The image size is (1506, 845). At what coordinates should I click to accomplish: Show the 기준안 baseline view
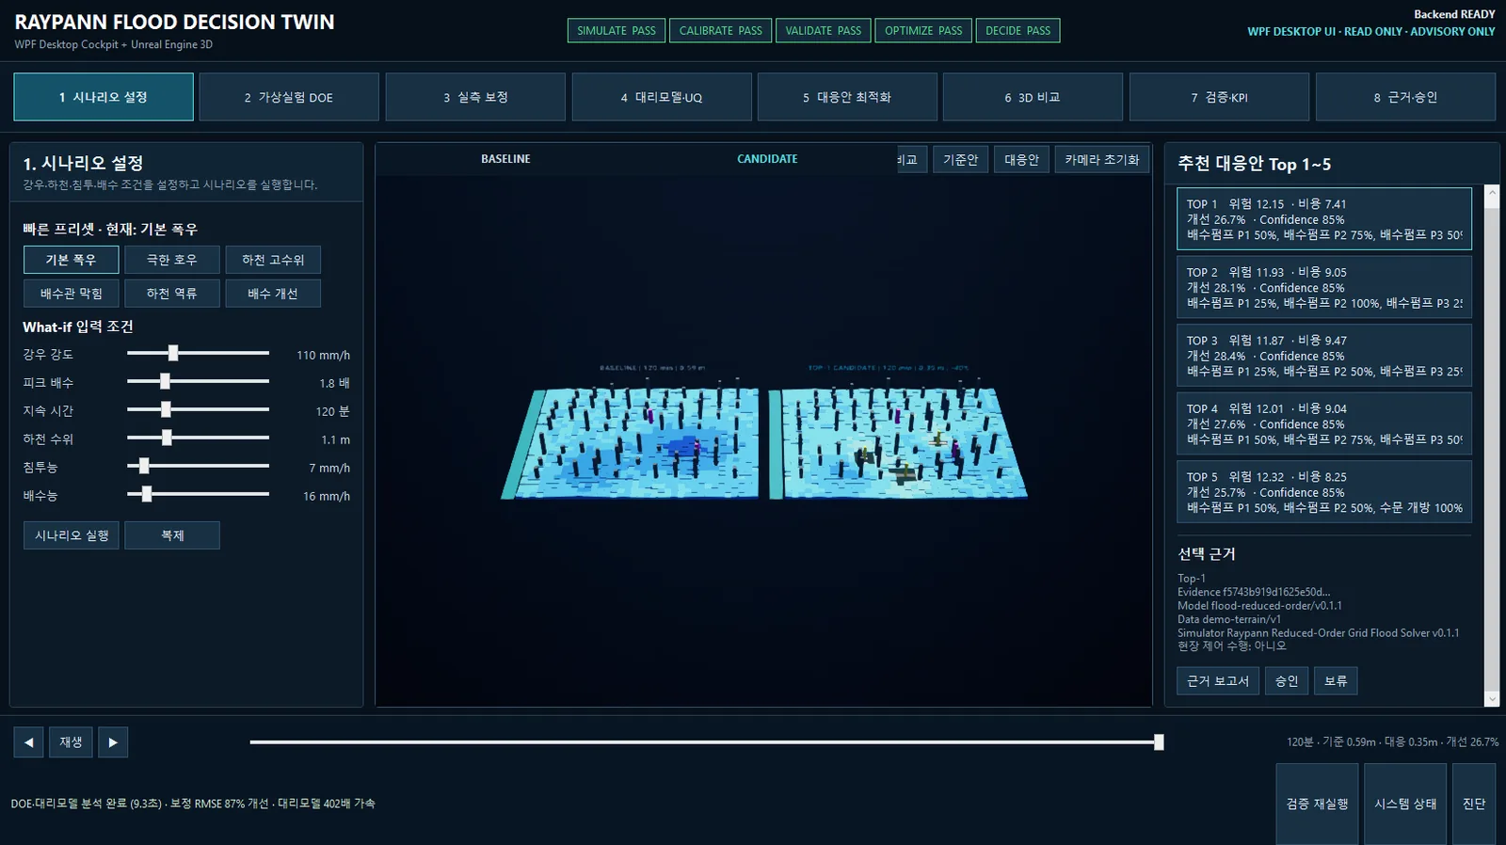(x=960, y=160)
